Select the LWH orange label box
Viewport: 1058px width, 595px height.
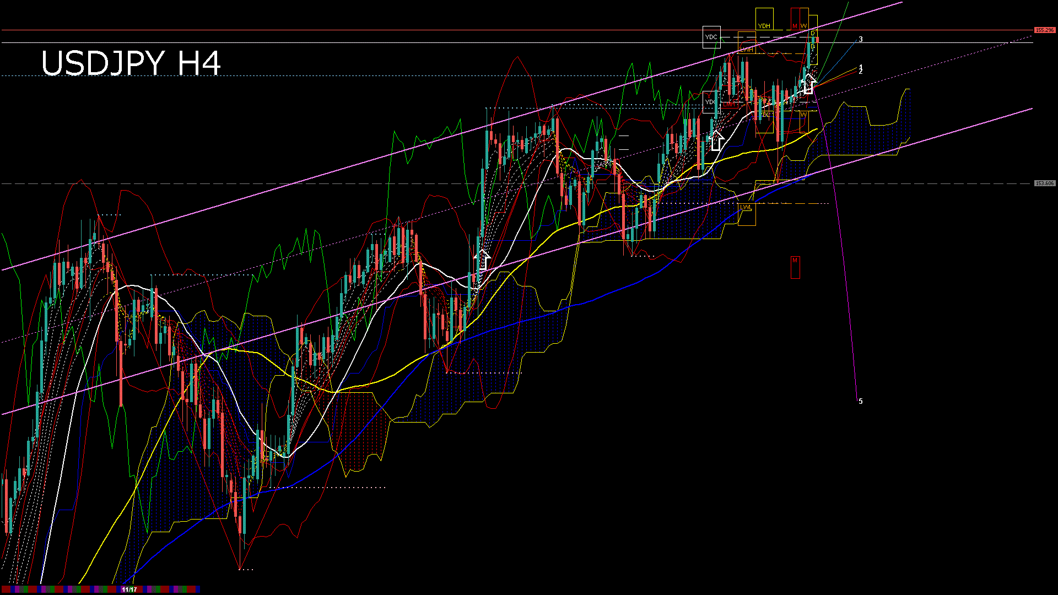[747, 50]
